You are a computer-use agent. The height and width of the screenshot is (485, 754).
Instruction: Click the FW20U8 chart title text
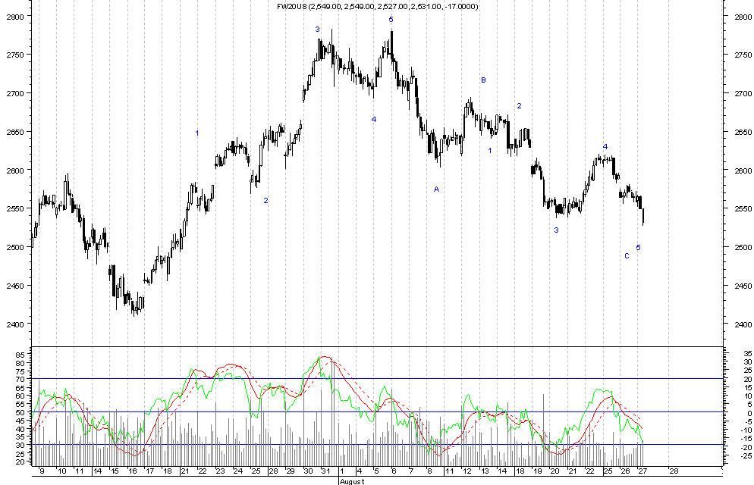pyautogui.click(x=378, y=6)
